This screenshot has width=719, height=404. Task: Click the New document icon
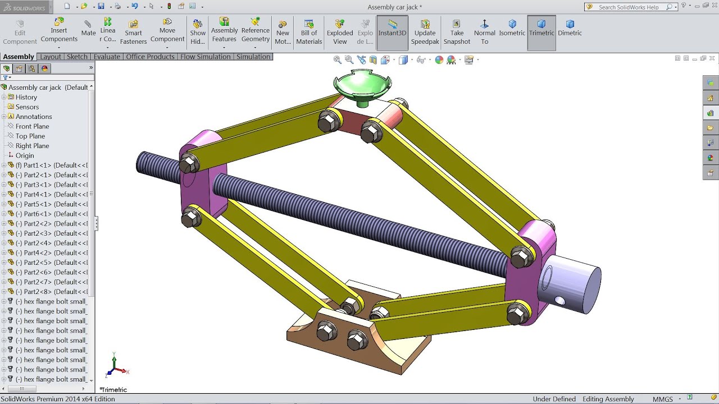click(x=67, y=6)
